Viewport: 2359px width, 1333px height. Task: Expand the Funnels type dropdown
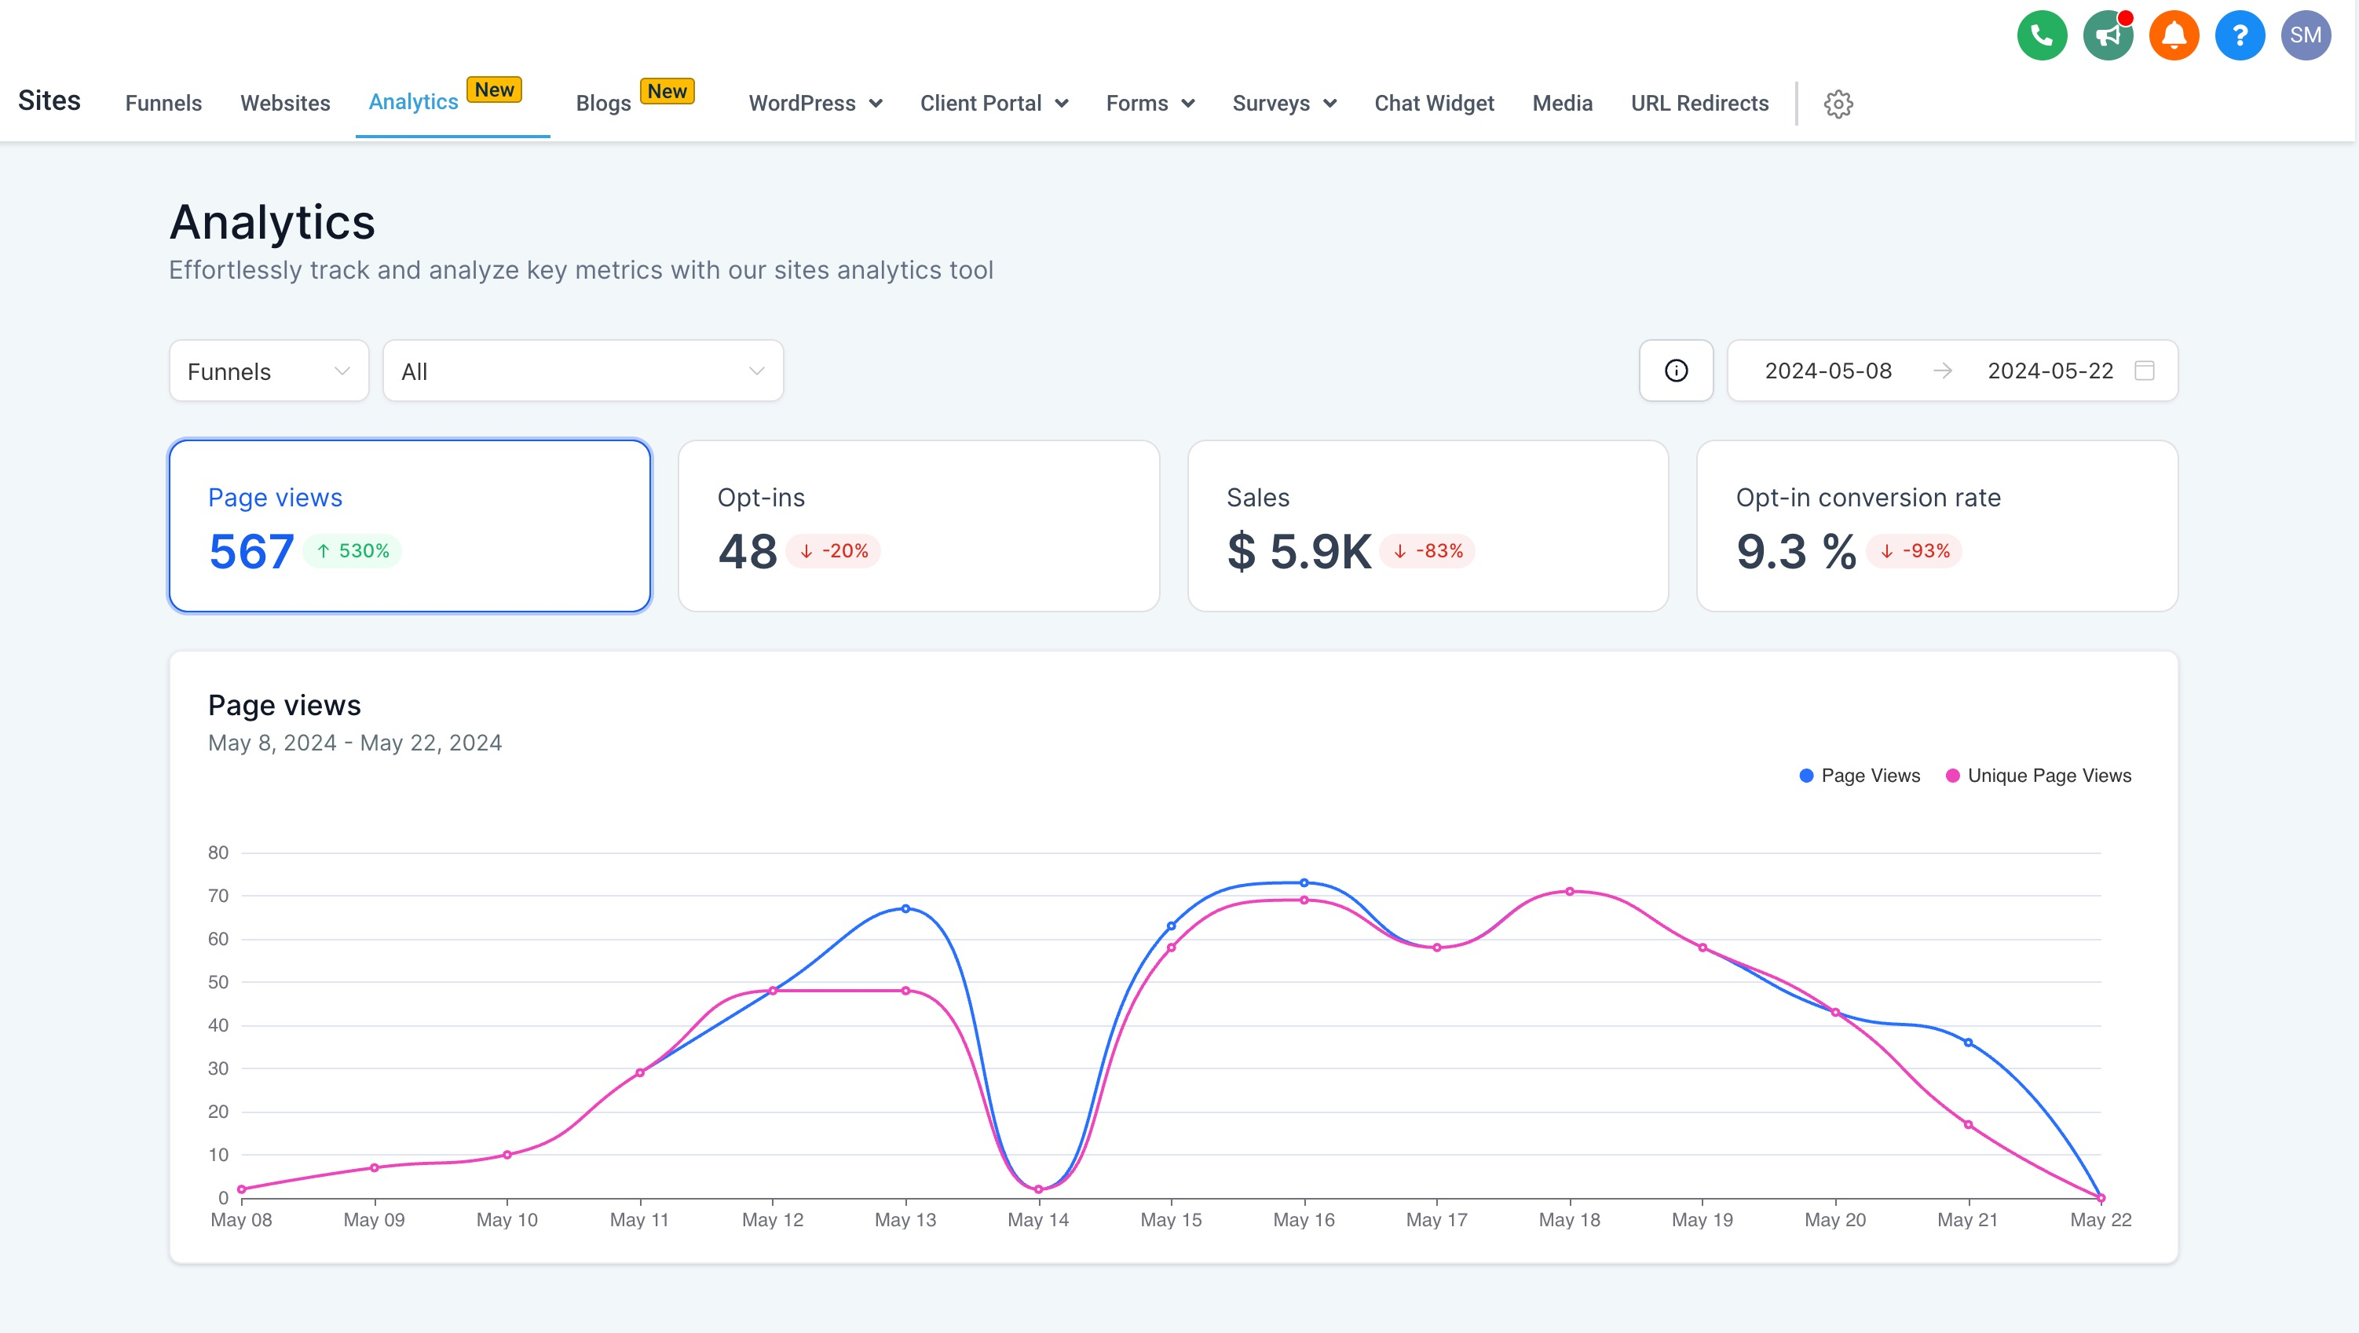269,371
